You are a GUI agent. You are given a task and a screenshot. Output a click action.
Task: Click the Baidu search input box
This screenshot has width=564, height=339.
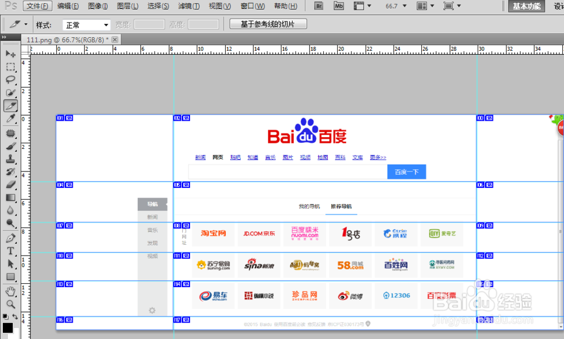[x=288, y=172]
